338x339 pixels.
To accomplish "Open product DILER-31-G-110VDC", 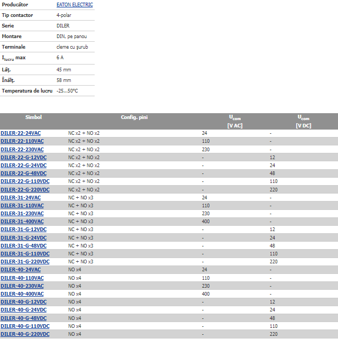I will 25,254.
